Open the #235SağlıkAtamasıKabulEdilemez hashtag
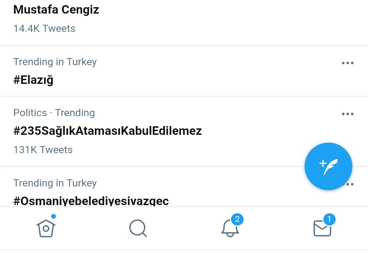368x253 pixels. click(x=107, y=131)
